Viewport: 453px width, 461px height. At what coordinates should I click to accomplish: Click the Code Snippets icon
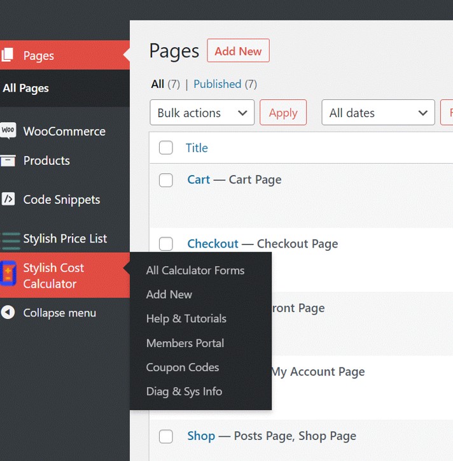(x=8, y=199)
